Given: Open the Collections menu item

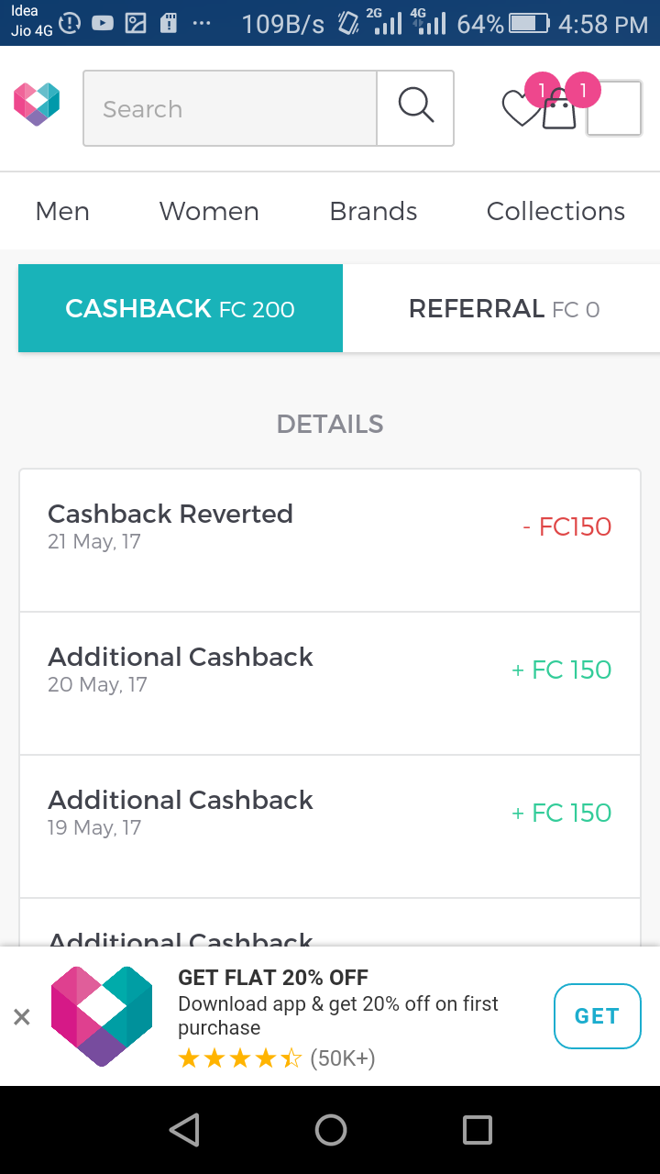Looking at the screenshot, I should point(555,211).
